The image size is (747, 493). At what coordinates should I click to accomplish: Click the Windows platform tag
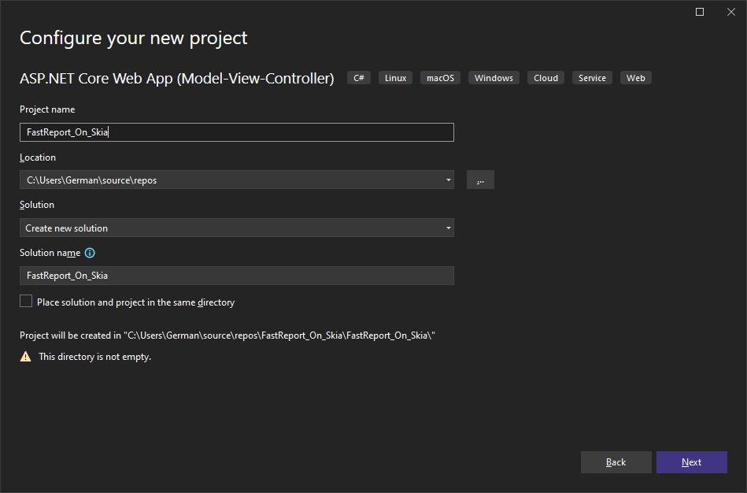point(494,78)
